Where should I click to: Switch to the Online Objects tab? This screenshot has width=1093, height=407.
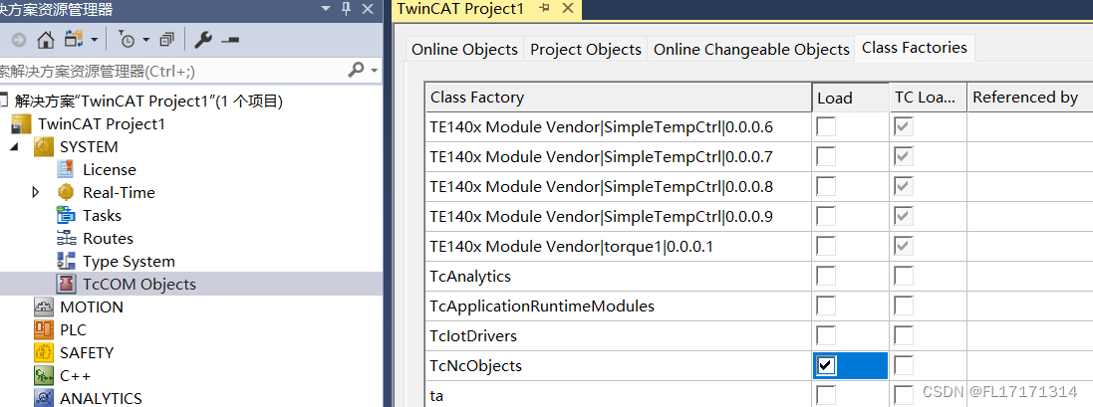click(x=464, y=50)
